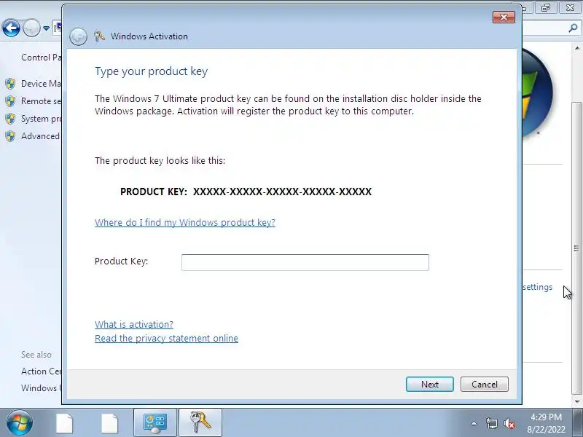The height and width of the screenshot is (437, 583).
Task: Click the Control Panel scrollbar down arrow
Action: 576,401
